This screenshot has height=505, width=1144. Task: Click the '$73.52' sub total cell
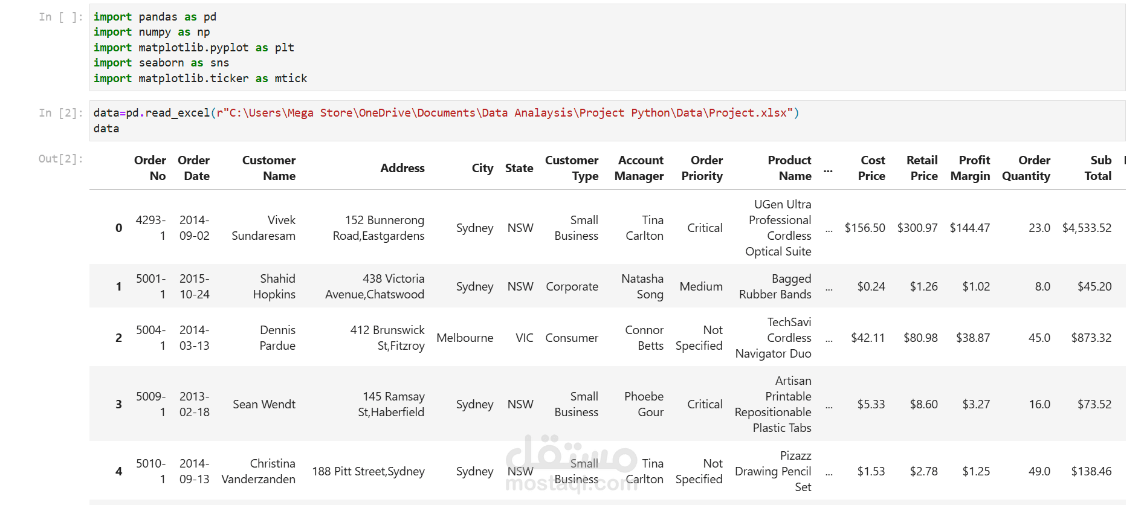coord(1094,404)
